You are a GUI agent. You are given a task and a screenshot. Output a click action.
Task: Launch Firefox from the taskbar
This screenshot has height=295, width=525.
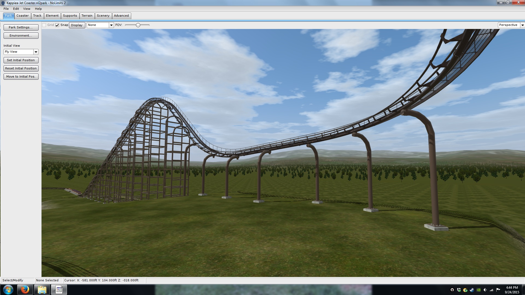click(x=25, y=289)
